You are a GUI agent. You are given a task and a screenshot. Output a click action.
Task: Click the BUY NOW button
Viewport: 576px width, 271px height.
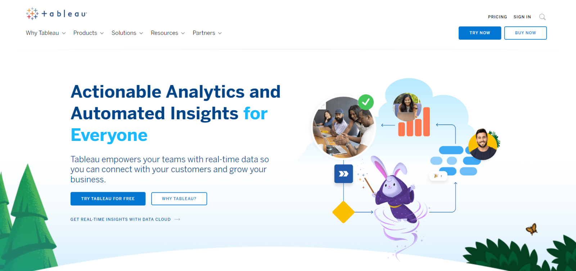(525, 33)
